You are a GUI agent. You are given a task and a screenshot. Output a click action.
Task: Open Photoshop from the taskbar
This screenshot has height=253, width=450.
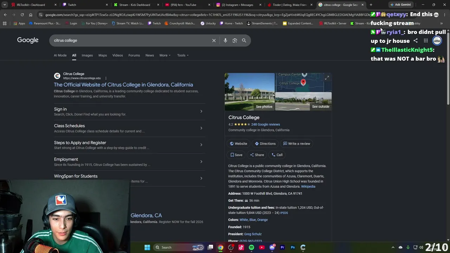292,247
